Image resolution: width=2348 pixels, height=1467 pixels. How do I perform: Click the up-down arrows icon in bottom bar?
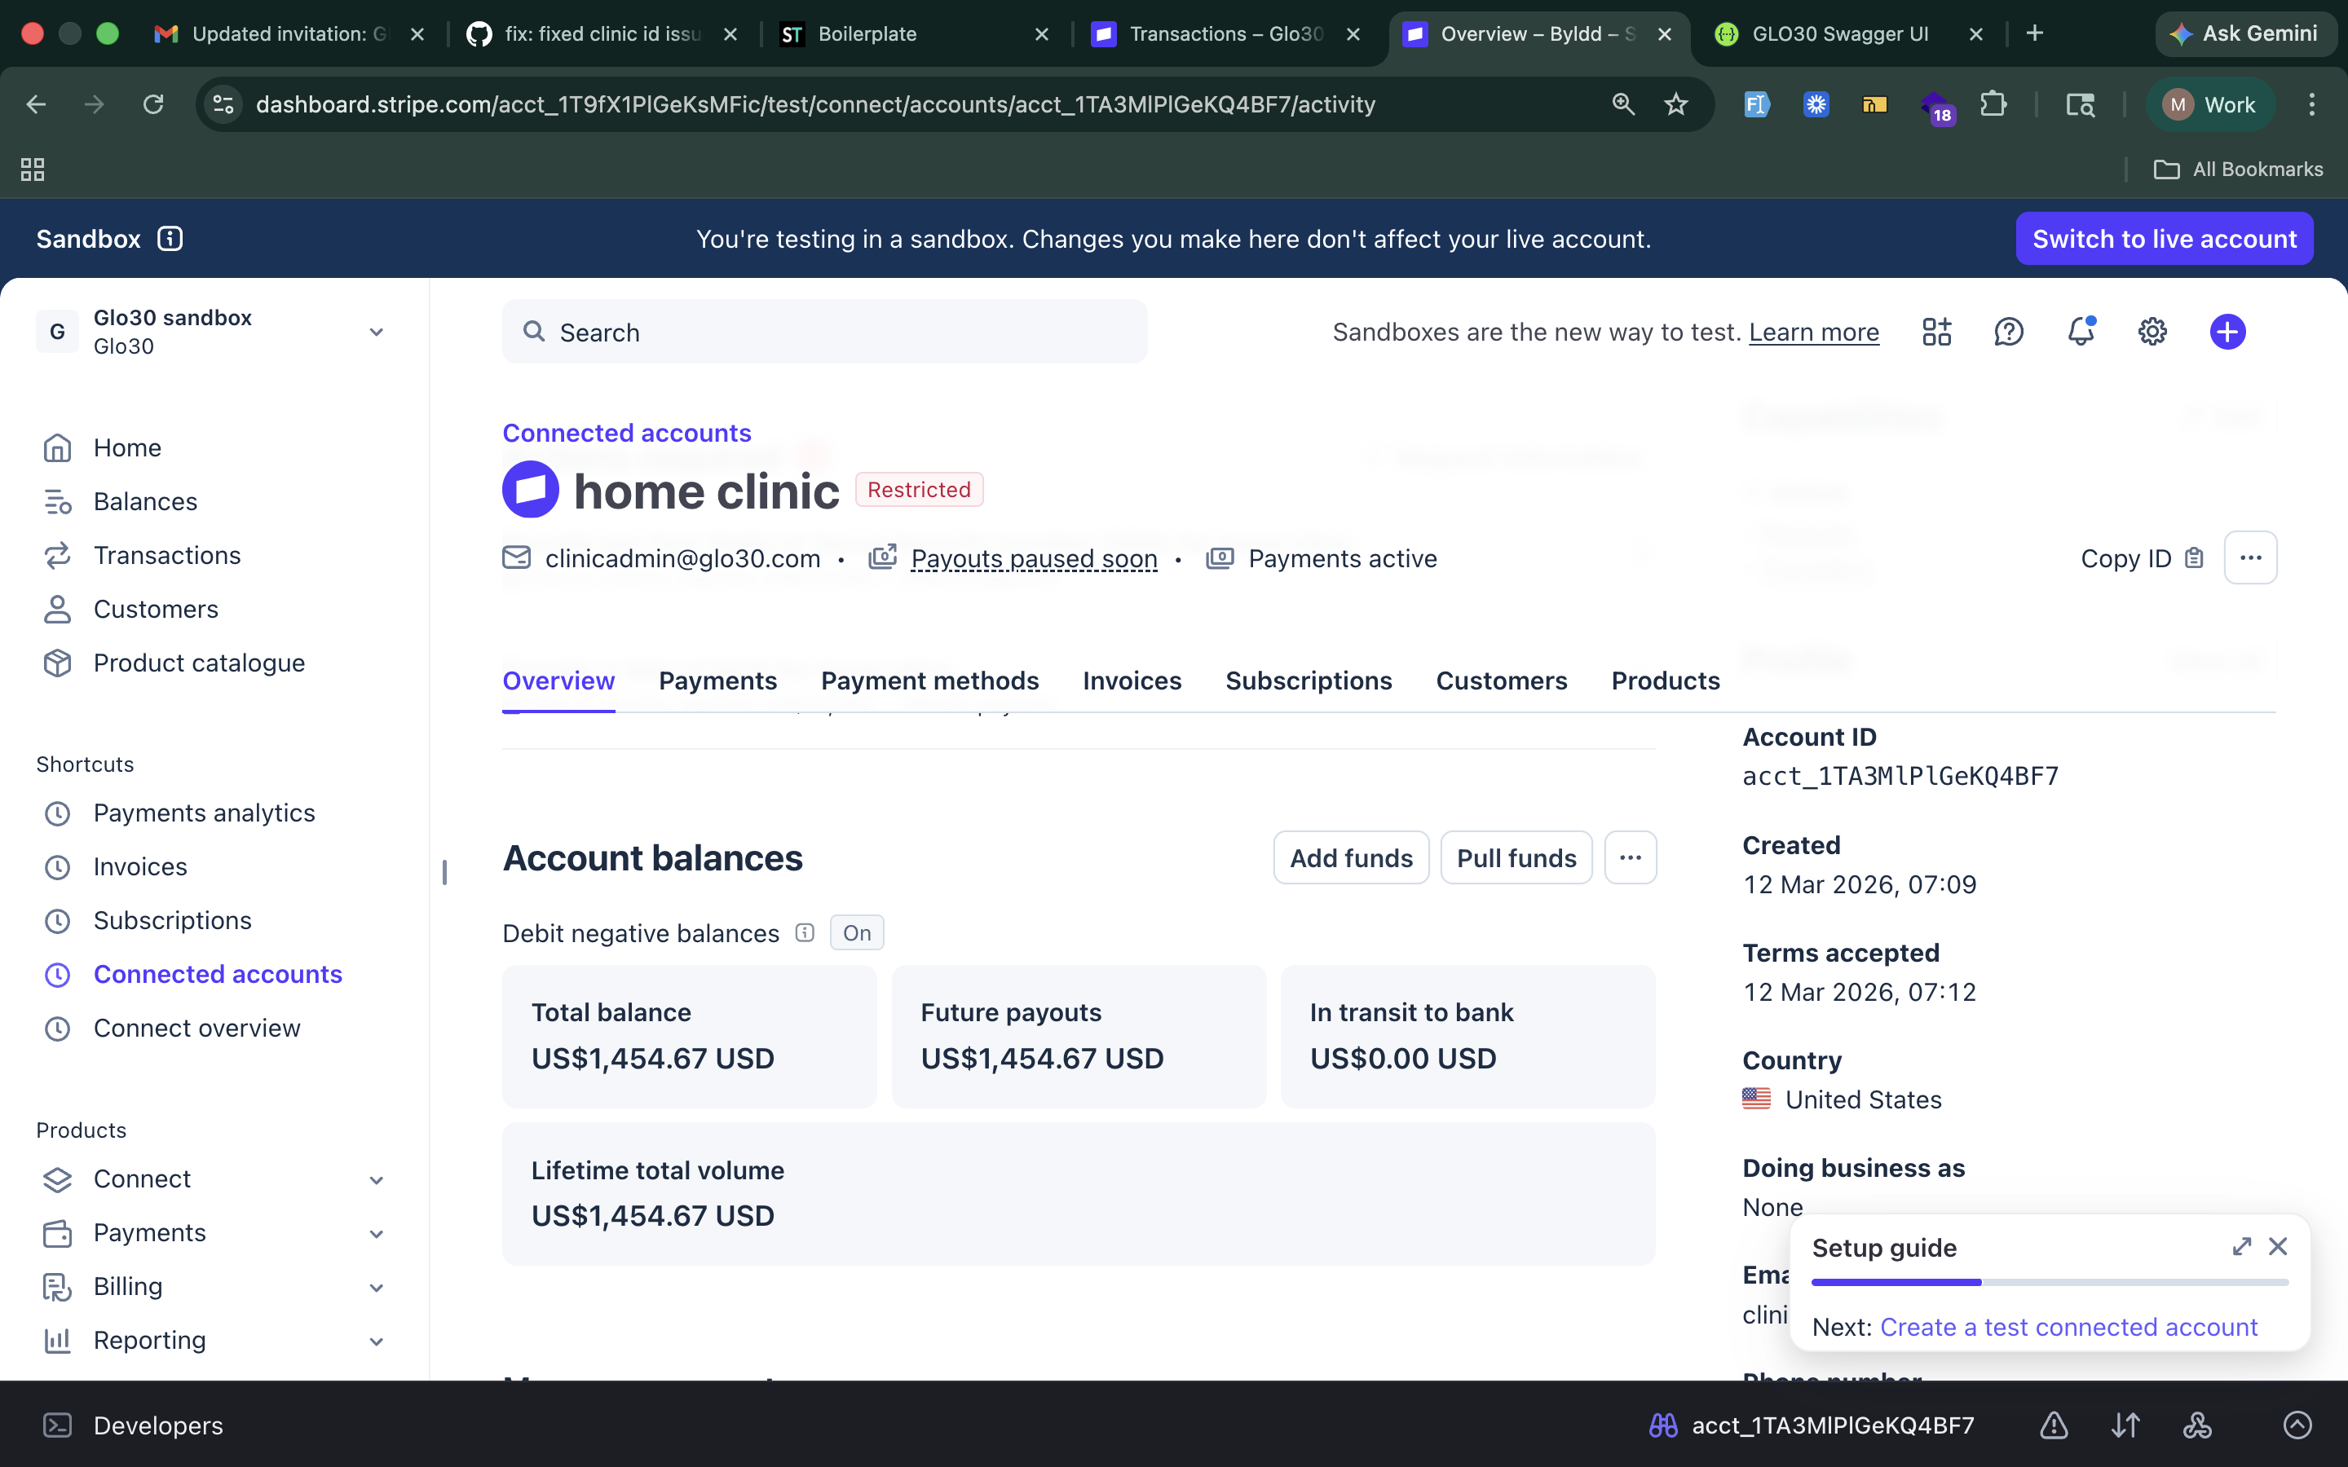pos(2125,1425)
